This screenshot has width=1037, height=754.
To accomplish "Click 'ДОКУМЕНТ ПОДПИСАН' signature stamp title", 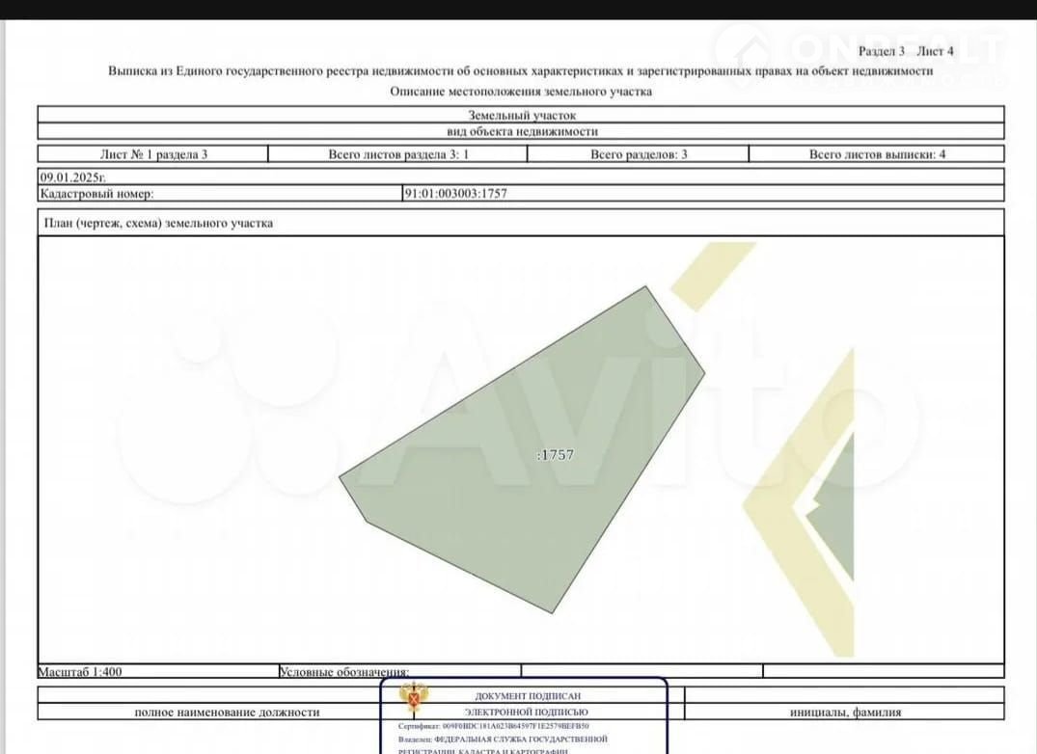I will [528, 695].
